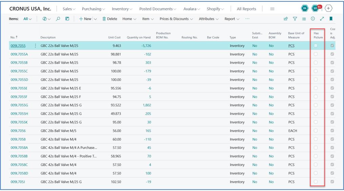Screen dimensions: 344x191
Task: Click the CRONUS USA, Inc. company name
Action: [30, 9]
